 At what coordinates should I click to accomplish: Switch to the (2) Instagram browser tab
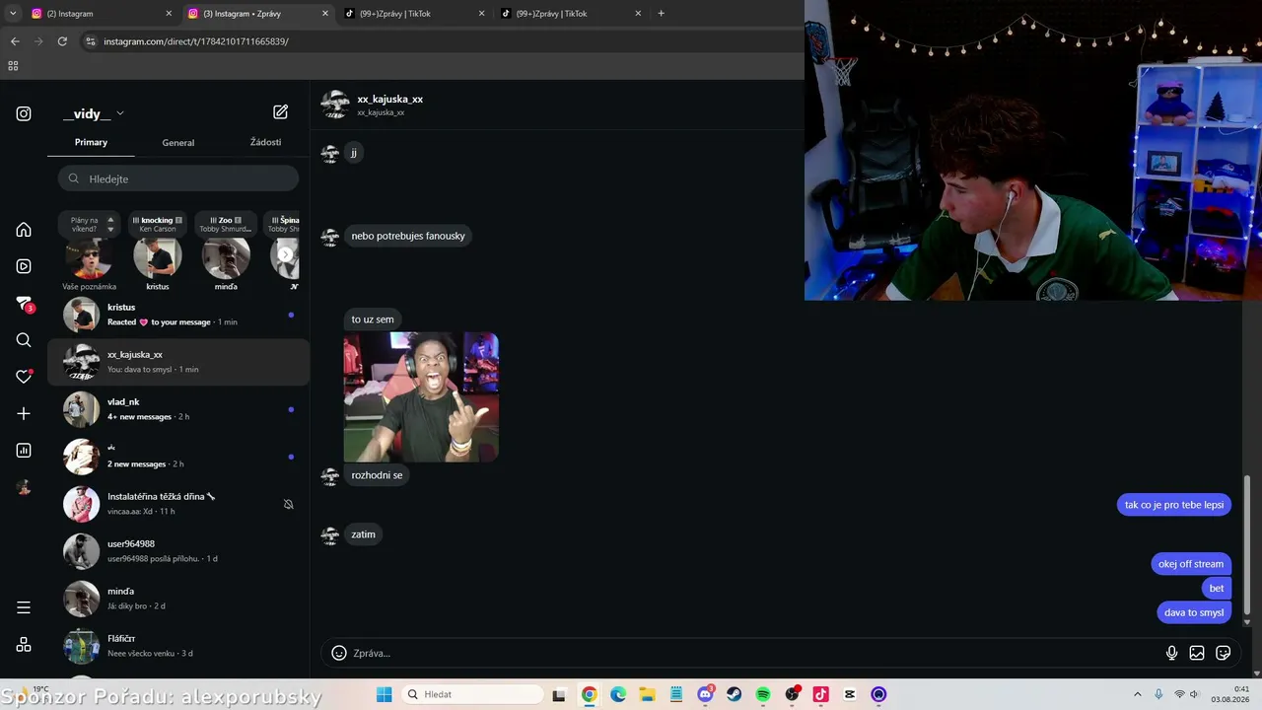point(99,14)
